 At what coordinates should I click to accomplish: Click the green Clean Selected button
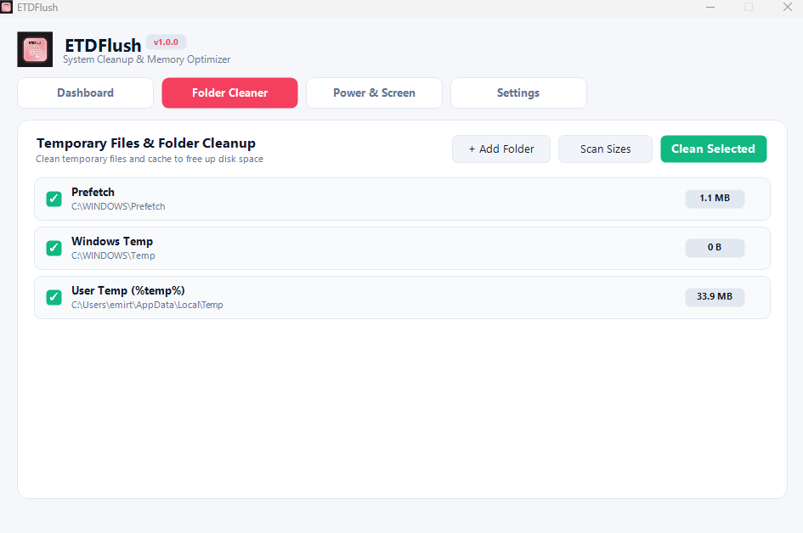[714, 149]
